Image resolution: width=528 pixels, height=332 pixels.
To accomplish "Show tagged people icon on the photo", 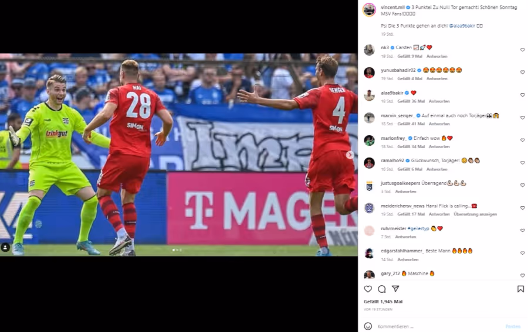I will 5,248.
